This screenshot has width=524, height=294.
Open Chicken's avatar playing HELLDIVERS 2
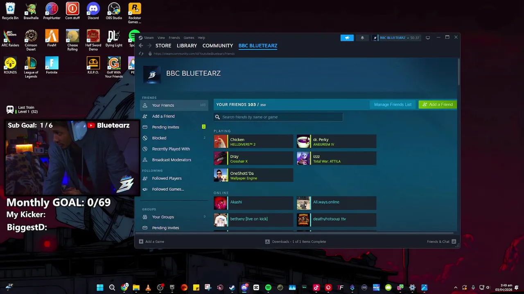(x=220, y=142)
